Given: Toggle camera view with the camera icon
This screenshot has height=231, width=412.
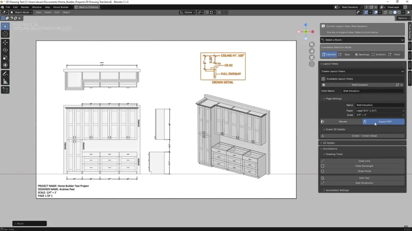Looking at the screenshot, I should (x=311, y=58).
